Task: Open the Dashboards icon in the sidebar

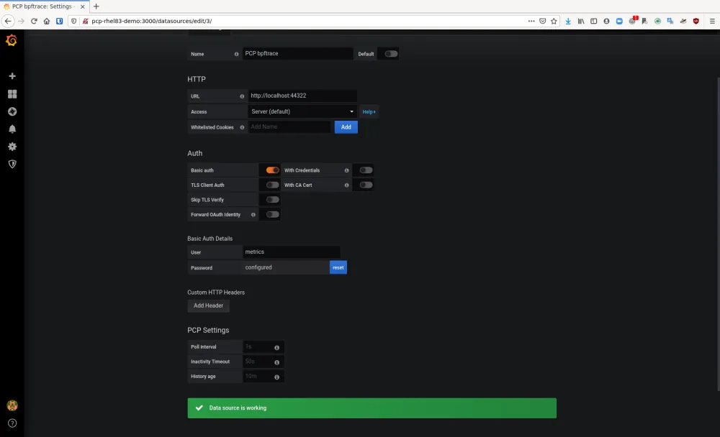Action: pos(12,93)
